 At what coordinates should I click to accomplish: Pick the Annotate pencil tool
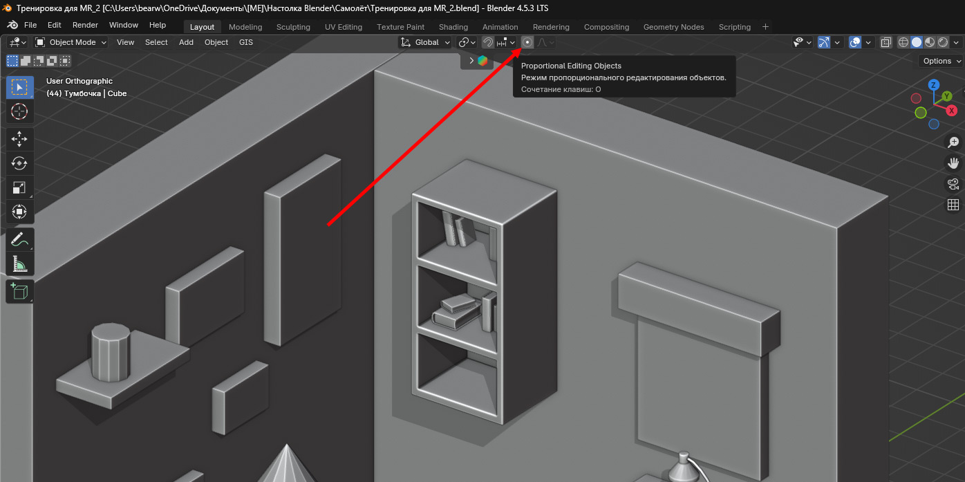[x=19, y=240]
